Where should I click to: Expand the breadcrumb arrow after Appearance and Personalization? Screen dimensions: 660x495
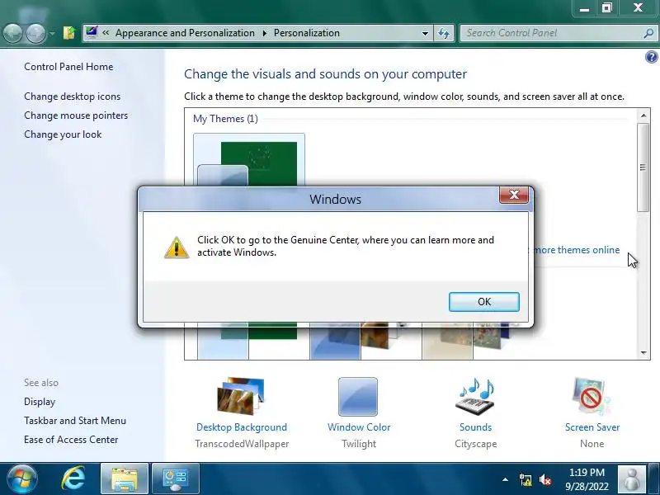[264, 33]
